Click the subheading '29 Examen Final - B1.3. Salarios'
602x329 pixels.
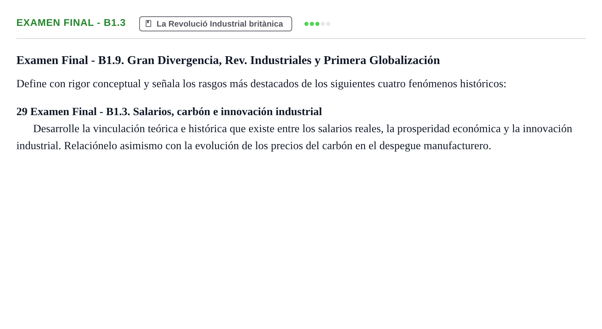169,111
